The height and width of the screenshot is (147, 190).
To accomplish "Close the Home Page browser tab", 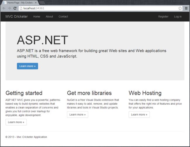I will coord(36,3).
